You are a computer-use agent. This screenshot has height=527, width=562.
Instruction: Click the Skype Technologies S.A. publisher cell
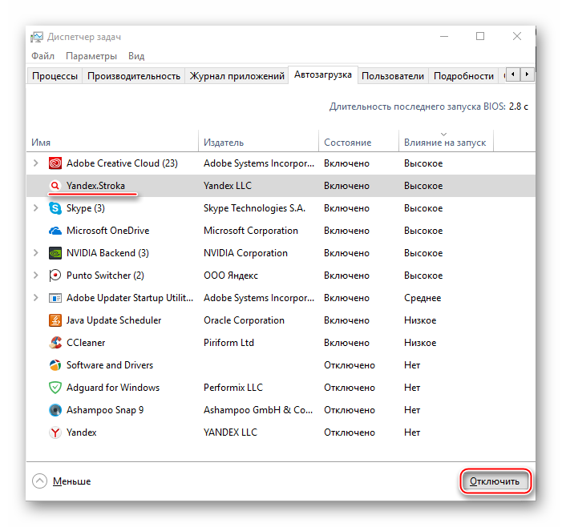[254, 208]
